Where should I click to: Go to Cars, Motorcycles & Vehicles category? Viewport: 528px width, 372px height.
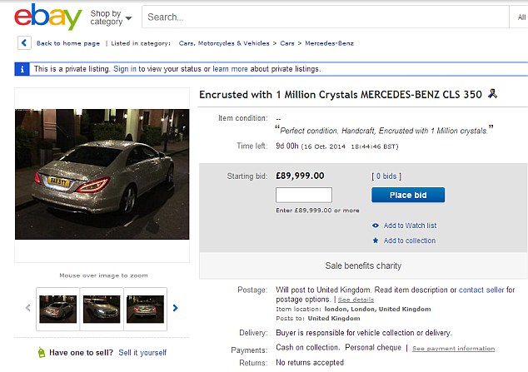tap(222, 43)
